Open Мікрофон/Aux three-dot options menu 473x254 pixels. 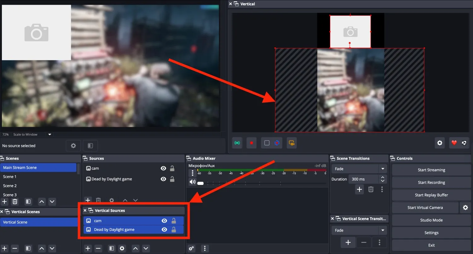point(192,173)
